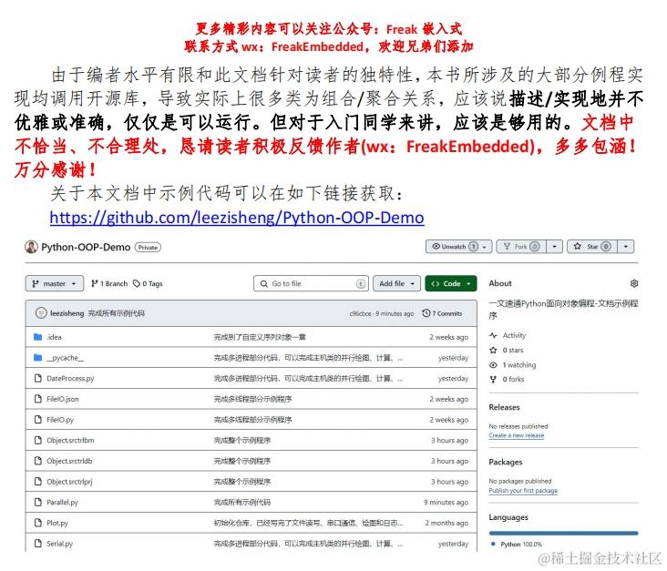
Task: Open the Add file dropdown
Action: coord(396,283)
